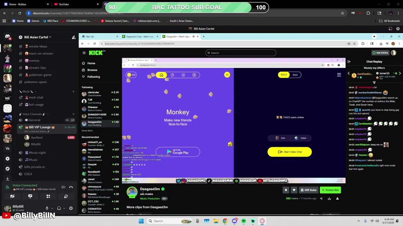Click Discord add a server icon
Image resolution: width=403 pixels, height=226 pixels.
[8, 159]
